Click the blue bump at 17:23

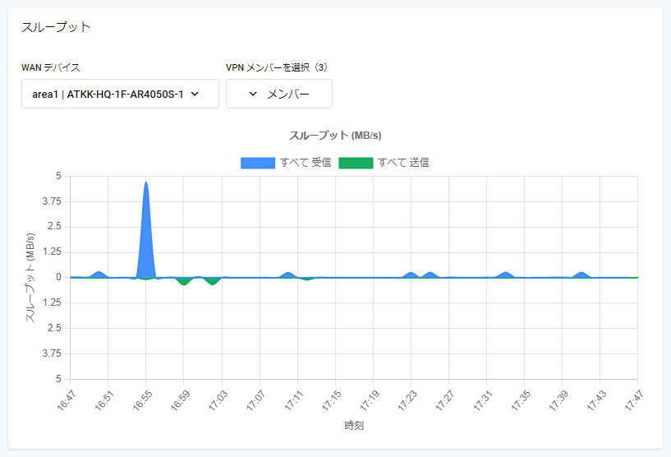[x=411, y=275]
